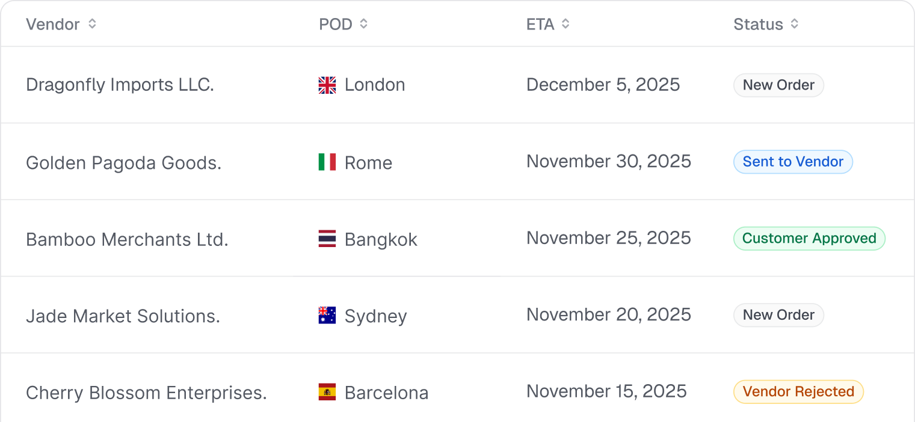The image size is (915, 422).
Task: Click the November 20, 2025 ETA cell
Action: (x=608, y=315)
